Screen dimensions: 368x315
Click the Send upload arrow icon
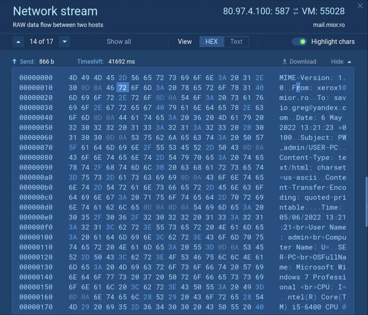14,61
